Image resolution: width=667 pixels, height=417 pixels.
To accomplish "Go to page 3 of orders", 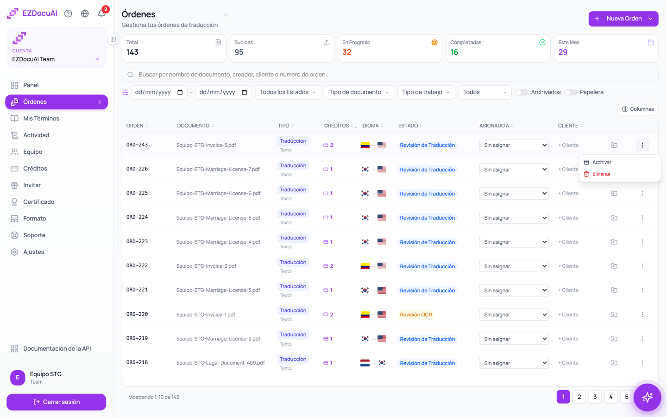I will coord(595,397).
